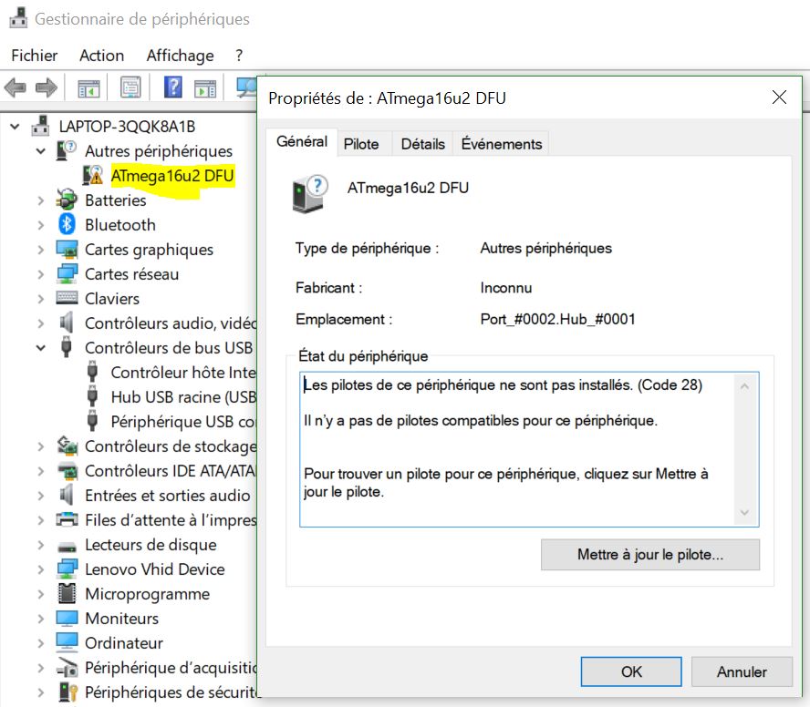Click the forward arrow in the toolbar
Image resolution: width=810 pixels, height=707 pixels.
tap(46, 88)
